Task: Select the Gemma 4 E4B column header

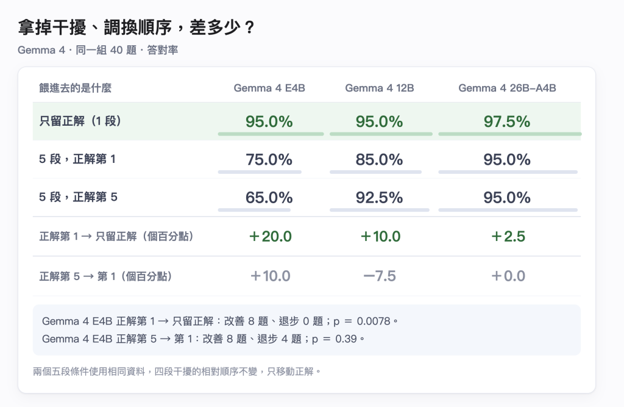Action: click(x=269, y=88)
